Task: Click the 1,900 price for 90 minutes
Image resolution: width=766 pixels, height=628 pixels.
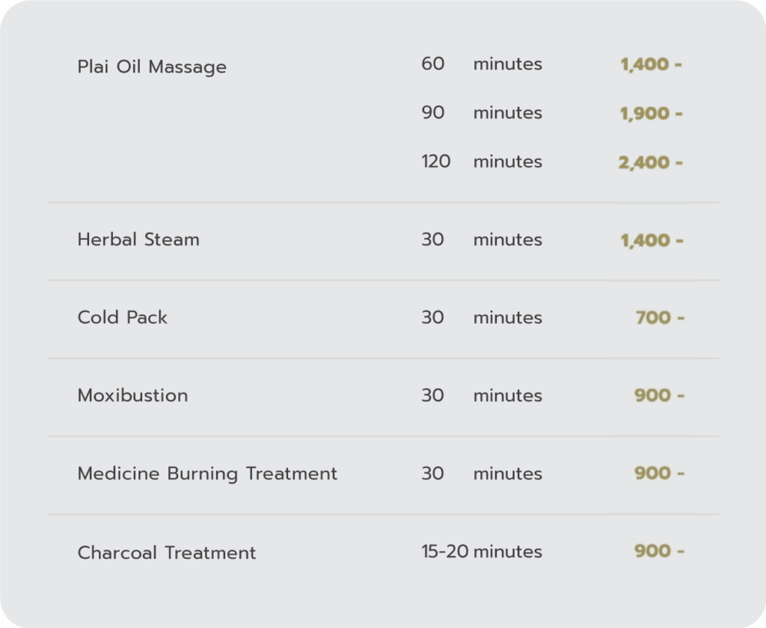Action: [x=650, y=114]
